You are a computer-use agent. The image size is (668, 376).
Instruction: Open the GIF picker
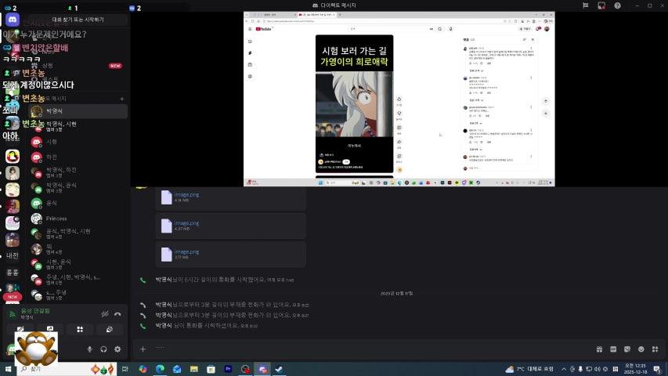point(613,349)
